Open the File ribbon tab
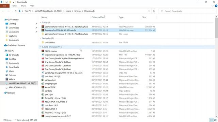The height and width of the screenshot is (122, 218). (x=5, y=6)
